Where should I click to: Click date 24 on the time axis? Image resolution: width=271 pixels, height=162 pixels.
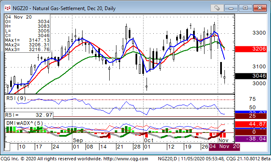click(x=55, y=147)
